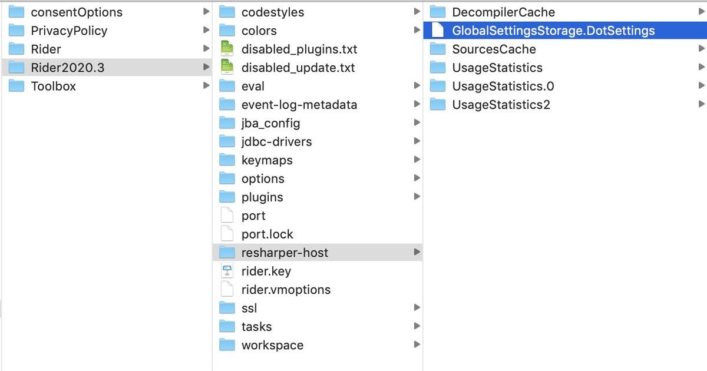Click the 'tasks' folder name
This screenshot has width=707, height=371.
pyautogui.click(x=256, y=327)
